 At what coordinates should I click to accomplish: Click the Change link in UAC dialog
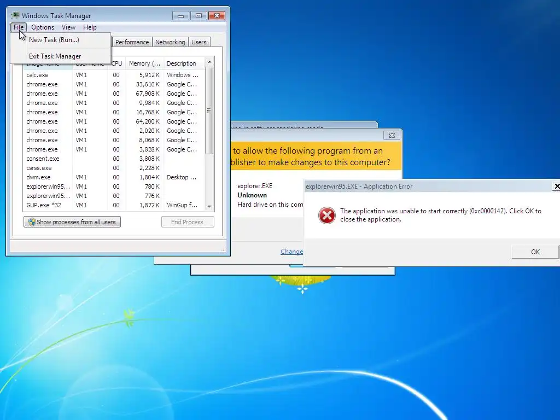coord(292,252)
